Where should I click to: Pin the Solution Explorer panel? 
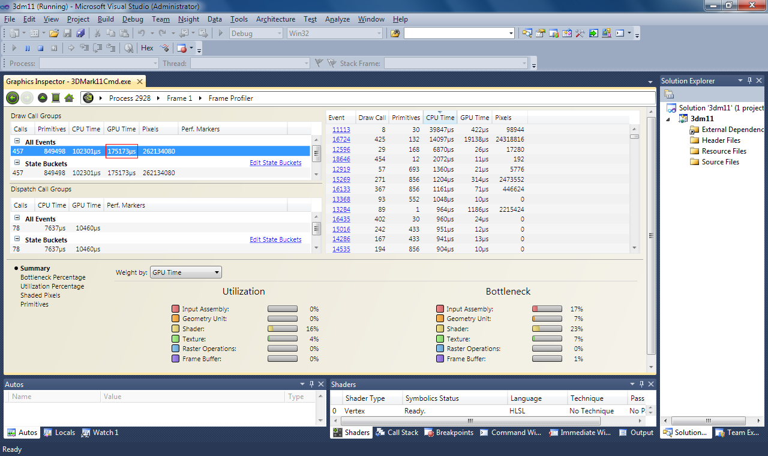point(749,80)
